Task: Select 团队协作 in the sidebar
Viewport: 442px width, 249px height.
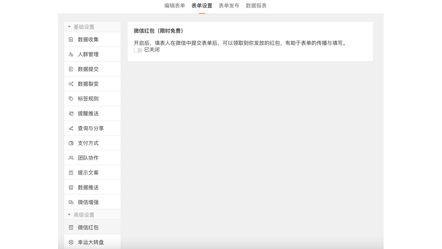Action: click(x=92, y=158)
